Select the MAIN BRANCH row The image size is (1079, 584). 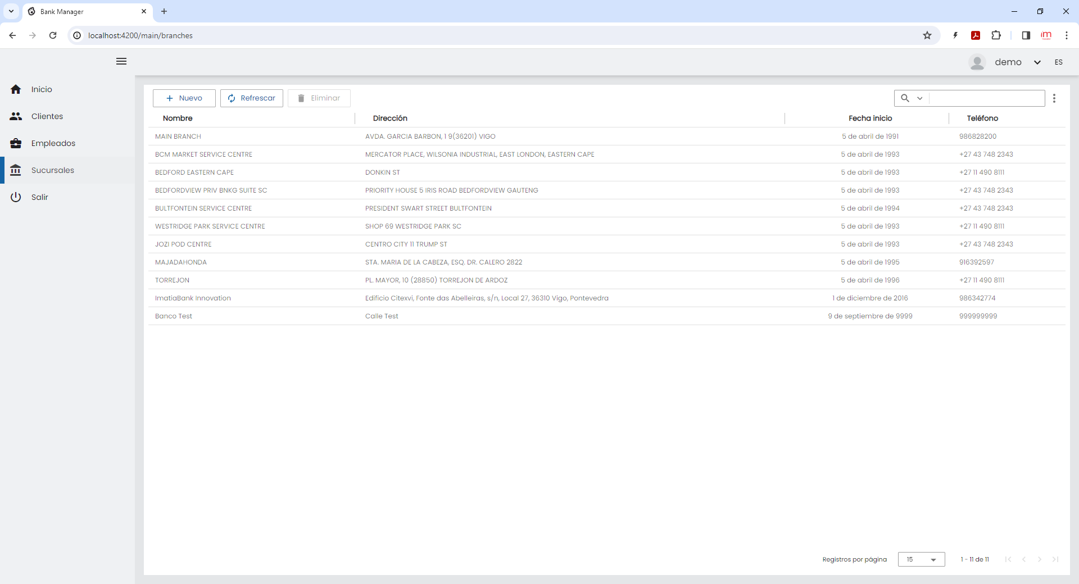[x=607, y=136]
